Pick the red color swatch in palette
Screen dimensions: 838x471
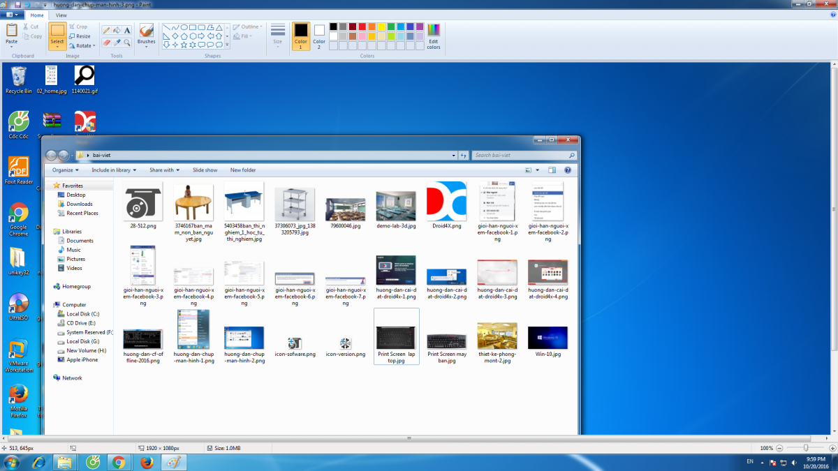[x=362, y=27]
